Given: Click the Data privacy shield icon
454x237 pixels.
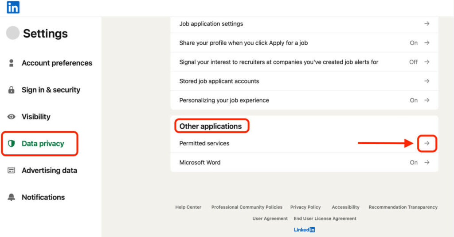Looking at the screenshot, I should click(x=11, y=143).
